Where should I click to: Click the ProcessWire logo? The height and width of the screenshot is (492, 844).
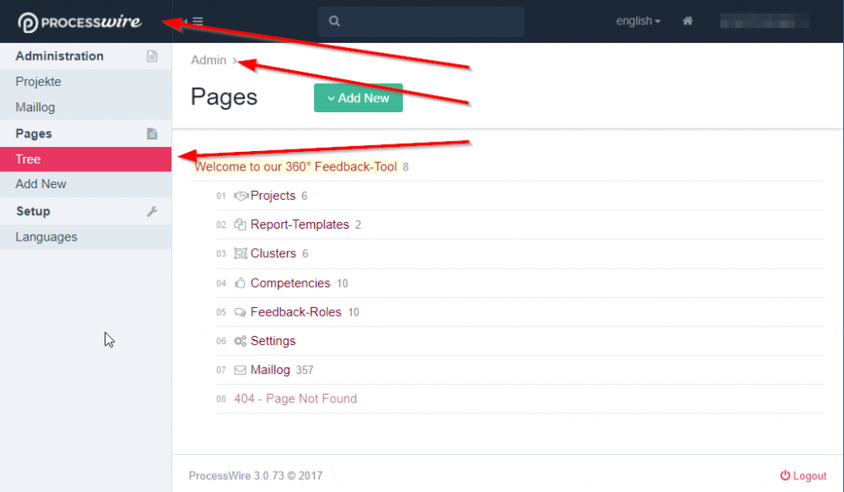[79, 22]
